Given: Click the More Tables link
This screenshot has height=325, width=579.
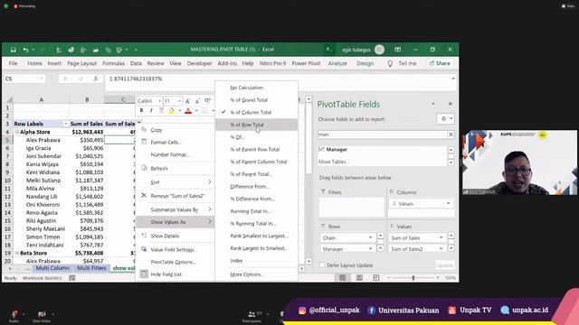Looking at the screenshot, I should pos(334,162).
